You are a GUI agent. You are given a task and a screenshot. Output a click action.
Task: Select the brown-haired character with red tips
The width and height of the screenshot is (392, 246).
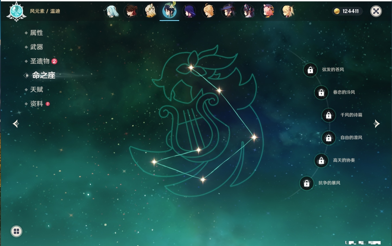[x=131, y=11]
